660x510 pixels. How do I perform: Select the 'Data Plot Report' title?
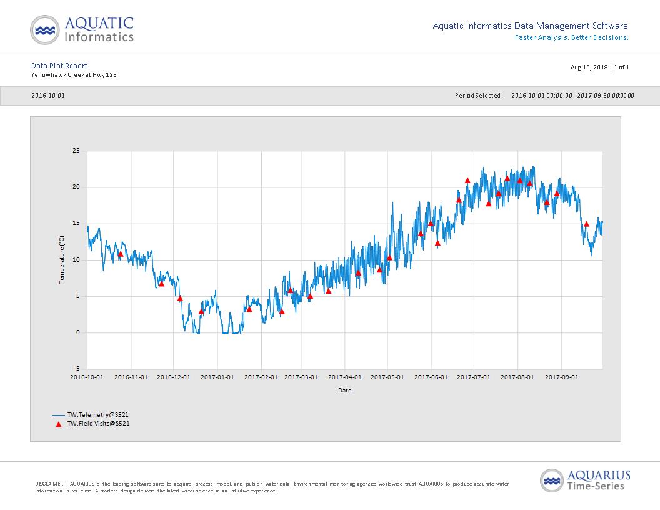coord(59,66)
